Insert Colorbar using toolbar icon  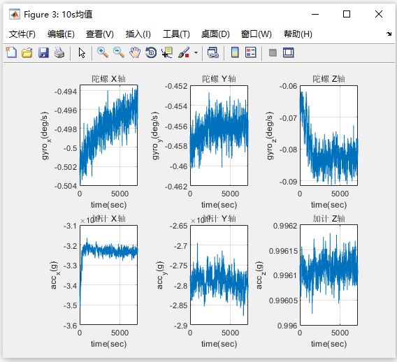pyautogui.click(x=235, y=52)
